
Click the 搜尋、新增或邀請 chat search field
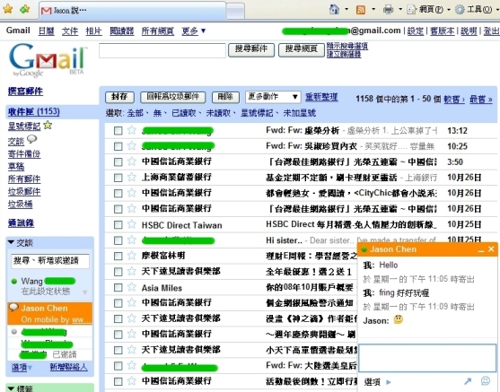tap(50, 261)
